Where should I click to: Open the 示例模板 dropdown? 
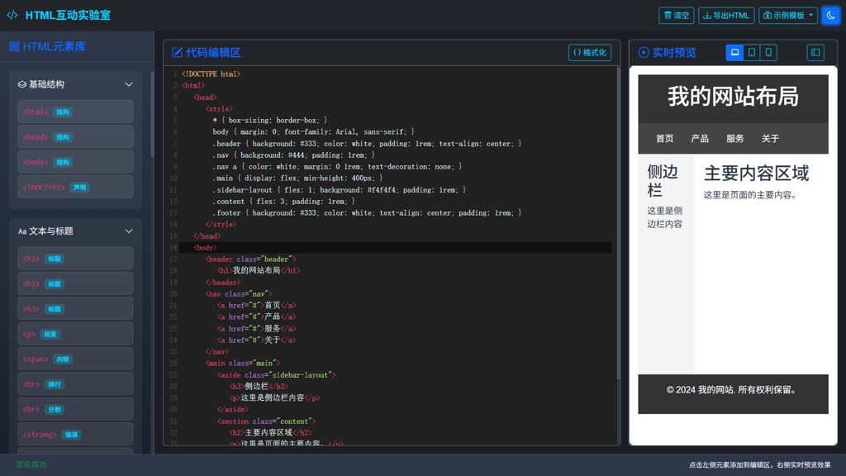click(x=788, y=16)
